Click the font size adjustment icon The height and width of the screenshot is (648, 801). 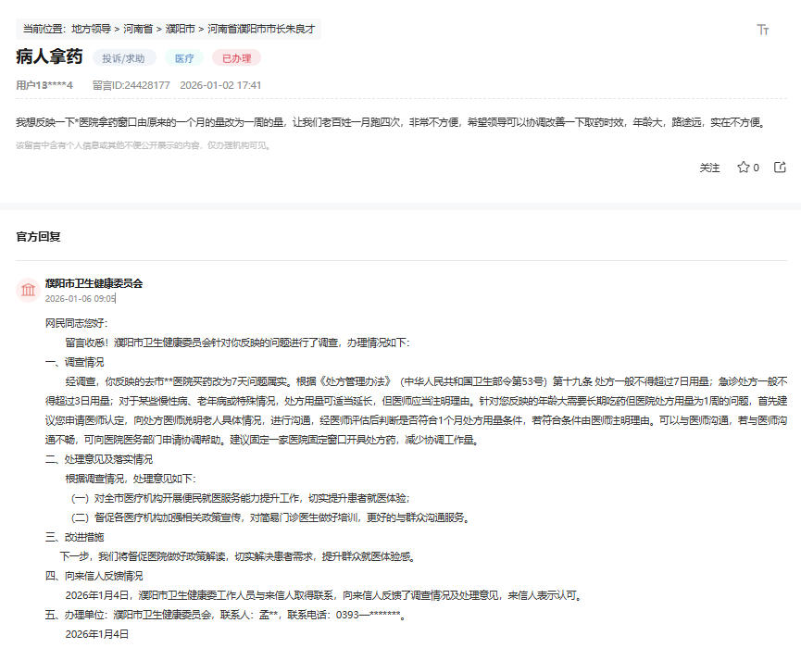click(763, 30)
